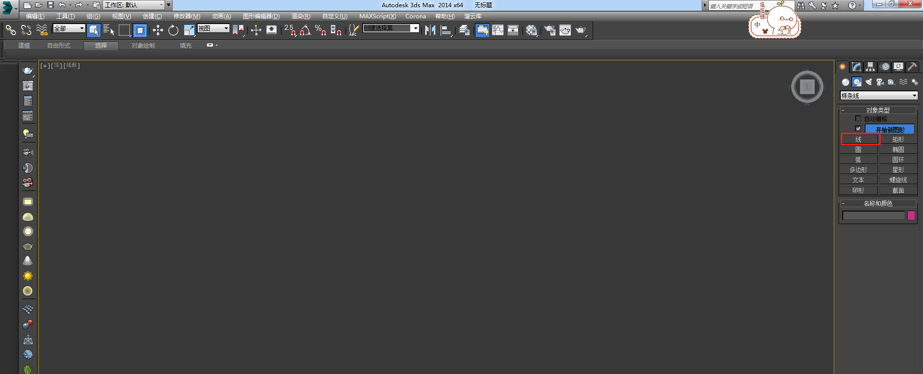The width and height of the screenshot is (923, 374).
Task: Select the Rotate tool
Action: [173, 30]
